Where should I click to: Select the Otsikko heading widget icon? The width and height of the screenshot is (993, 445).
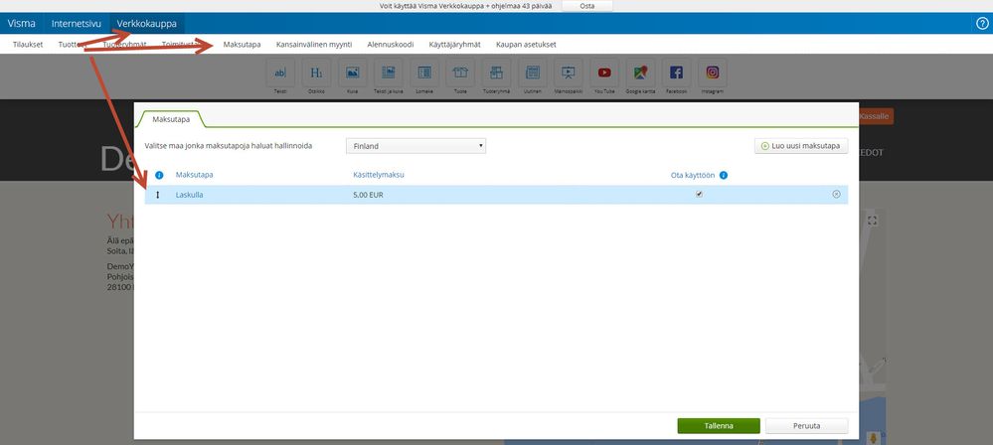point(316,73)
